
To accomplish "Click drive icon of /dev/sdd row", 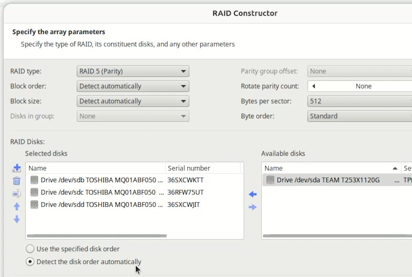I will coord(34,204).
